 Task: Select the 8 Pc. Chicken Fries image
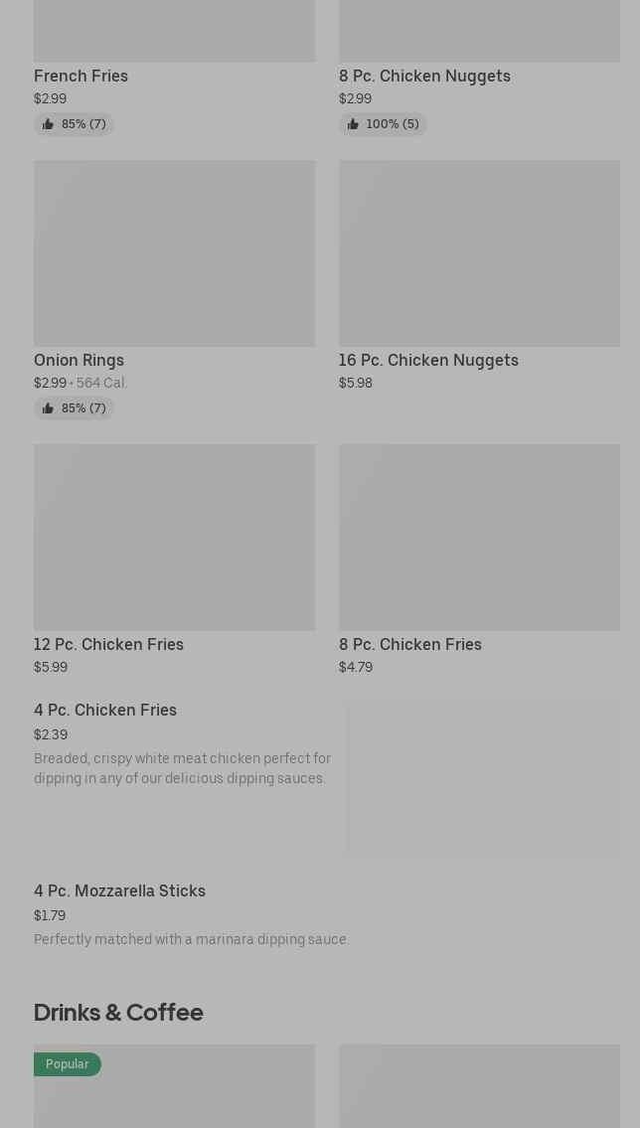point(479,537)
